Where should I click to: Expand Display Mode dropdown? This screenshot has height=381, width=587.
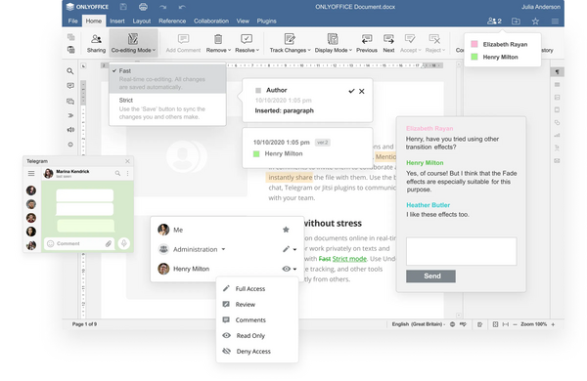pos(350,50)
